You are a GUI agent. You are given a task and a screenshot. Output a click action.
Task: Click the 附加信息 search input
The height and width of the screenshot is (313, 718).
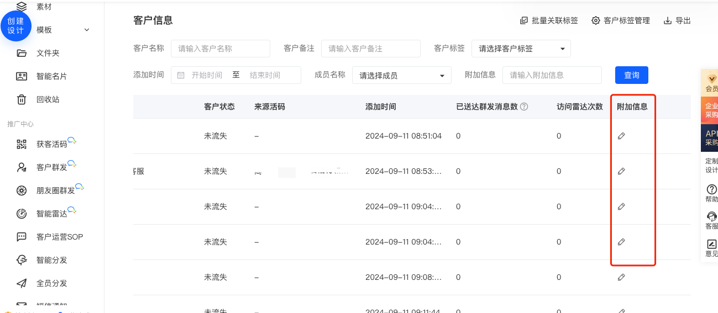tap(551, 75)
